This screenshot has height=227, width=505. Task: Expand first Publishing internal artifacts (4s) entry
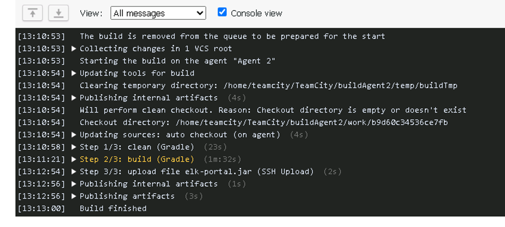pyautogui.click(x=74, y=98)
